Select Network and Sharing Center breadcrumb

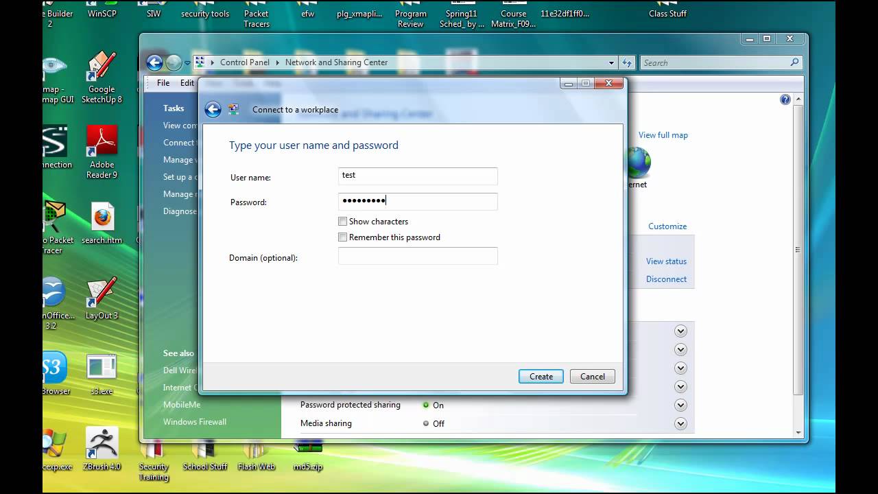[336, 62]
